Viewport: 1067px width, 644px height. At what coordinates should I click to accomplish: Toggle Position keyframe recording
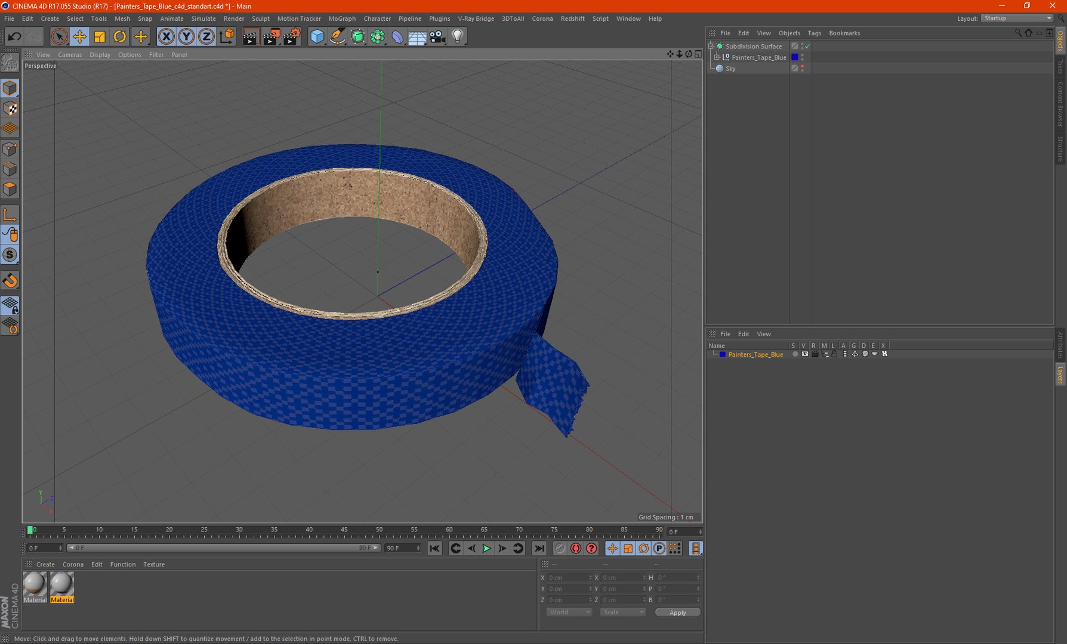(x=612, y=548)
